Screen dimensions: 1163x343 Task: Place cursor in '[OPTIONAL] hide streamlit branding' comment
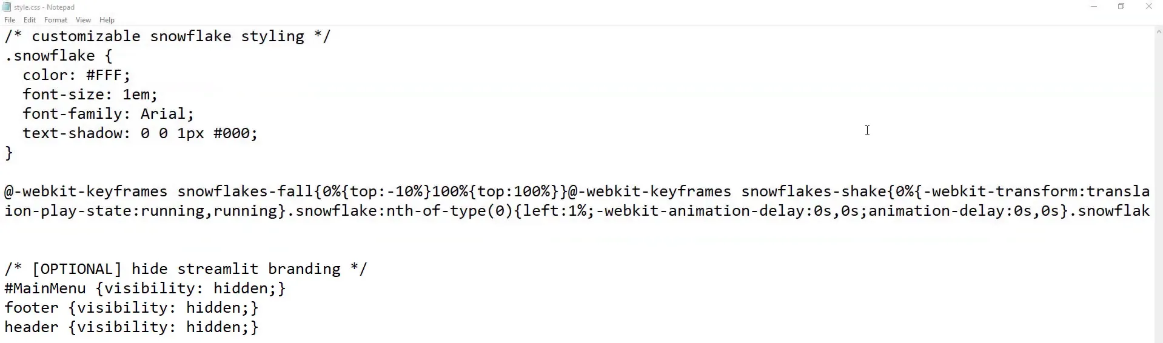tap(186, 269)
